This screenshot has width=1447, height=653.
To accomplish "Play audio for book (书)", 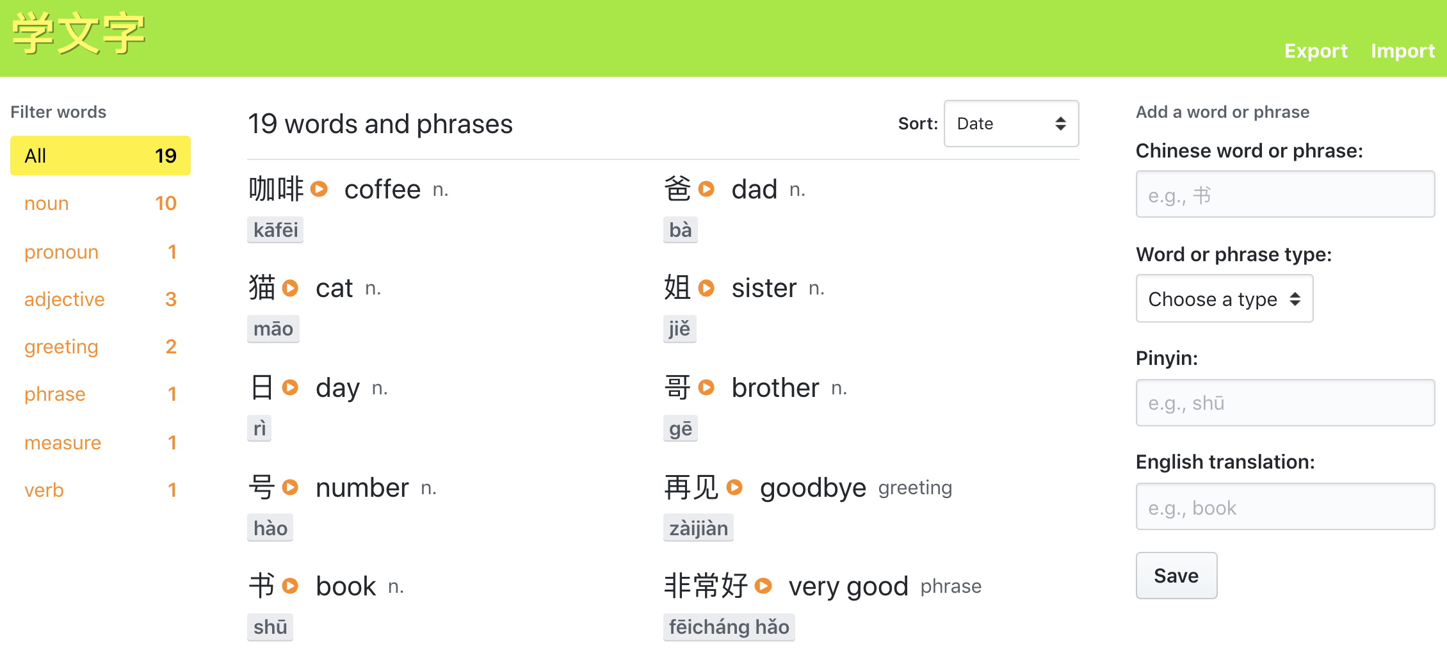I will tap(290, 586).
